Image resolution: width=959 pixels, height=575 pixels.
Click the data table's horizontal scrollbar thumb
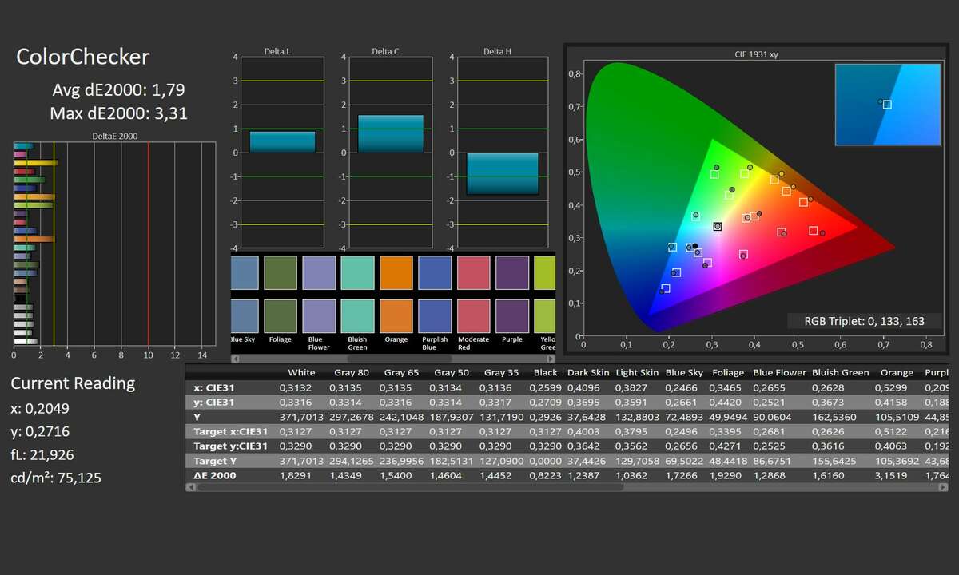pyautogui.click(x=410, y=486)
